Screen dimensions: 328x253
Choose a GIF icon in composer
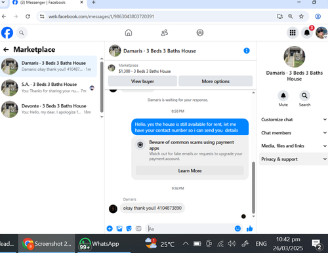point(138,229)
